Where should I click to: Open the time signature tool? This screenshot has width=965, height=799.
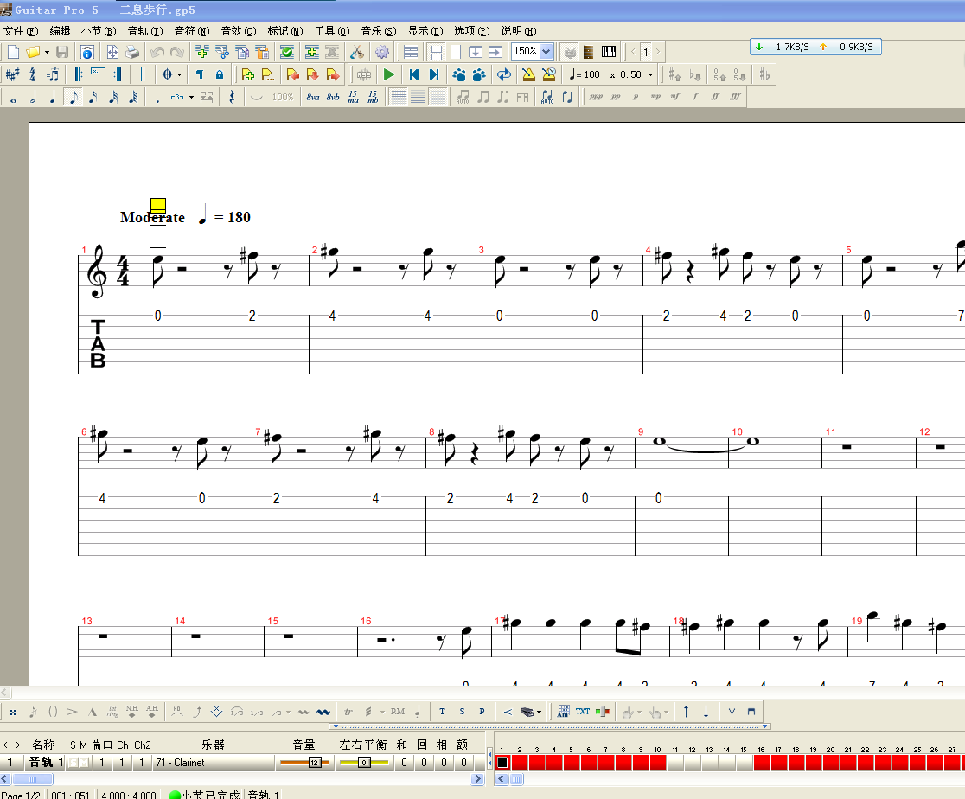coord(32,74)
